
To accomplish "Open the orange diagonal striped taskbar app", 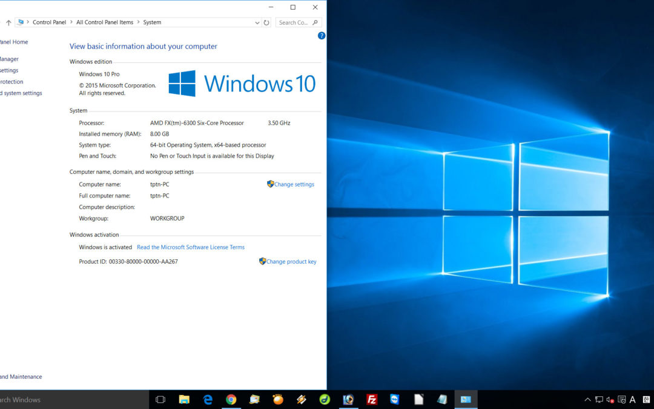I will tap(301, 399).
